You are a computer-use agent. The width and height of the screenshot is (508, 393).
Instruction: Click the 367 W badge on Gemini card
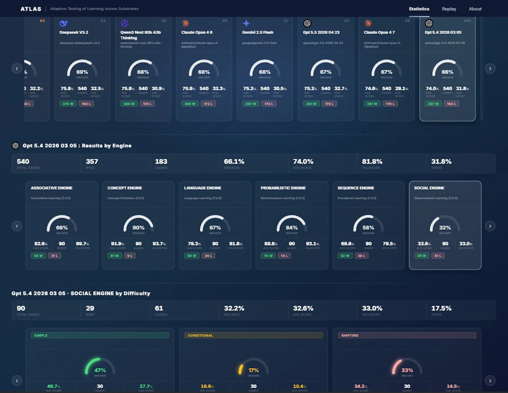click(x=251, y=104)
